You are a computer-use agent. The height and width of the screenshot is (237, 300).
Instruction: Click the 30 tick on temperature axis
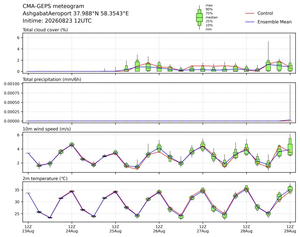(x=17, y=202)
